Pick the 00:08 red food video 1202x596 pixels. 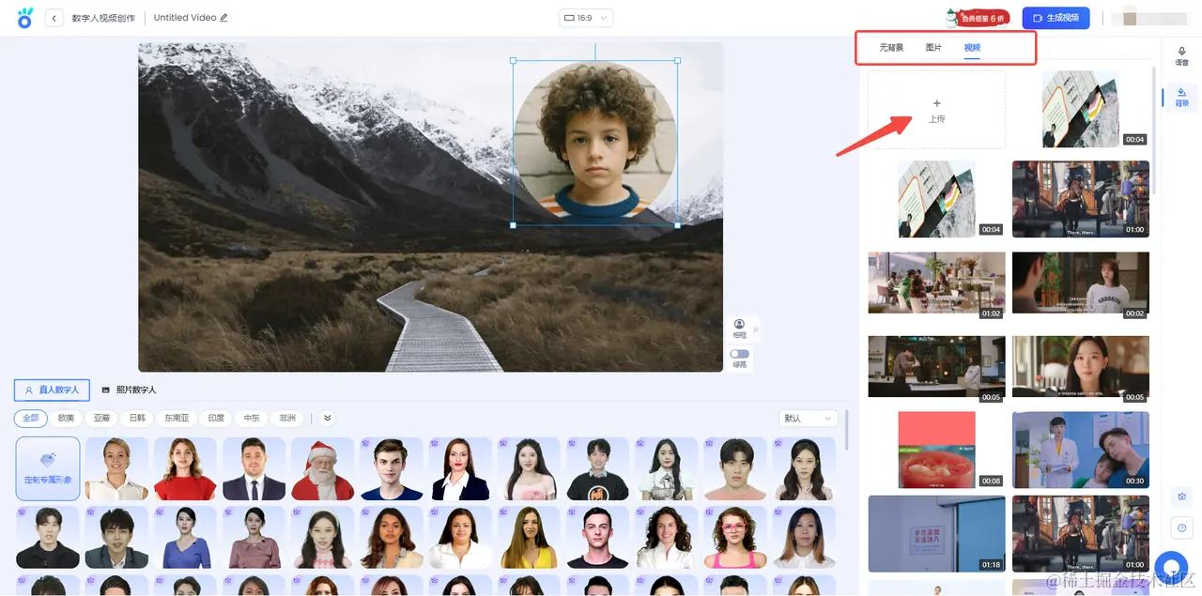[x=936, y=450]
